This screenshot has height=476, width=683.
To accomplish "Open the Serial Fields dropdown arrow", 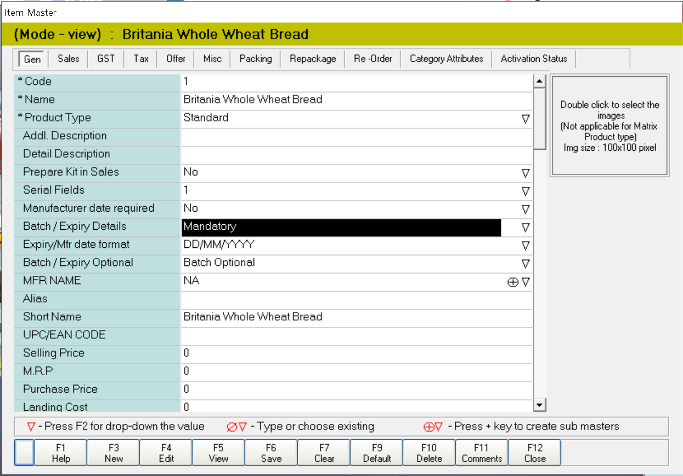I will [x=526, y=191].
